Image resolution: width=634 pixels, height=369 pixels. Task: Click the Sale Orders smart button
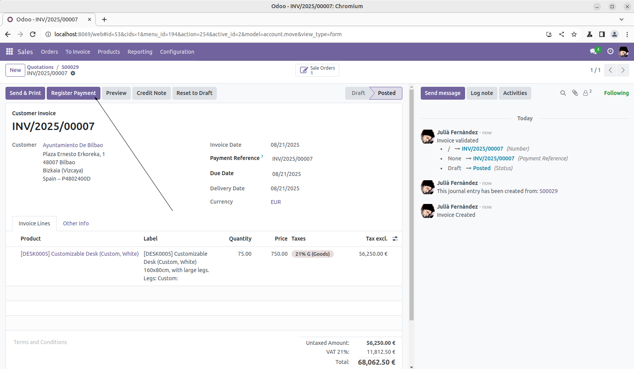(317, 70)
